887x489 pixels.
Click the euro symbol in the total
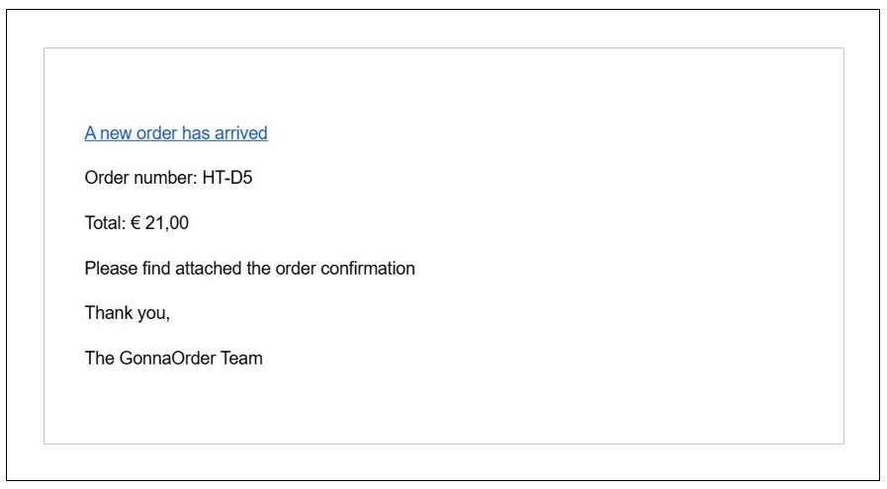[135, 223]
